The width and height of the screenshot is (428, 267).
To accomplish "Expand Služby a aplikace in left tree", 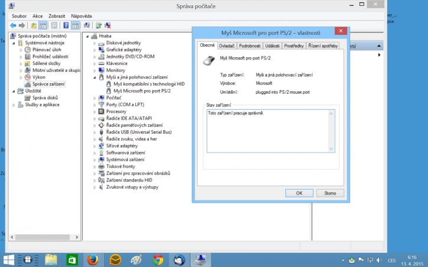I will pyautogui.click(x=14, y=105).
